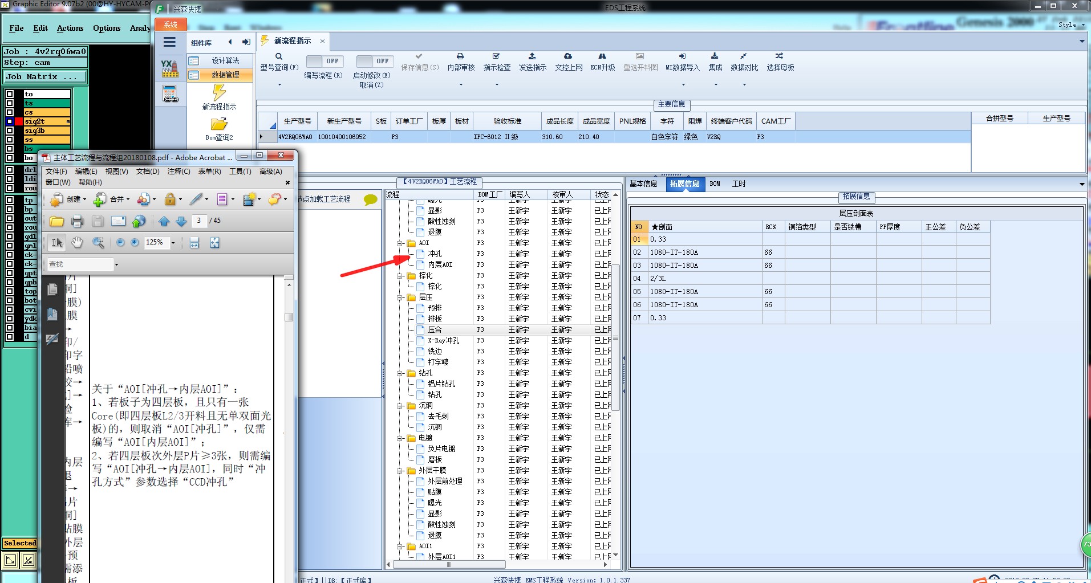Select 数据管理 in component library
This screenshot has height=583, width=1091.
pos(220,75)
